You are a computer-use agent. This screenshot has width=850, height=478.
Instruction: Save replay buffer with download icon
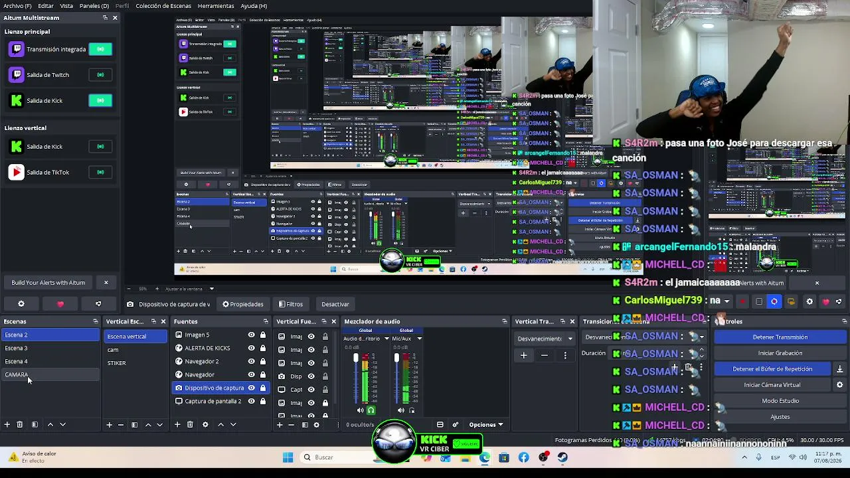(x=839, y=369)
